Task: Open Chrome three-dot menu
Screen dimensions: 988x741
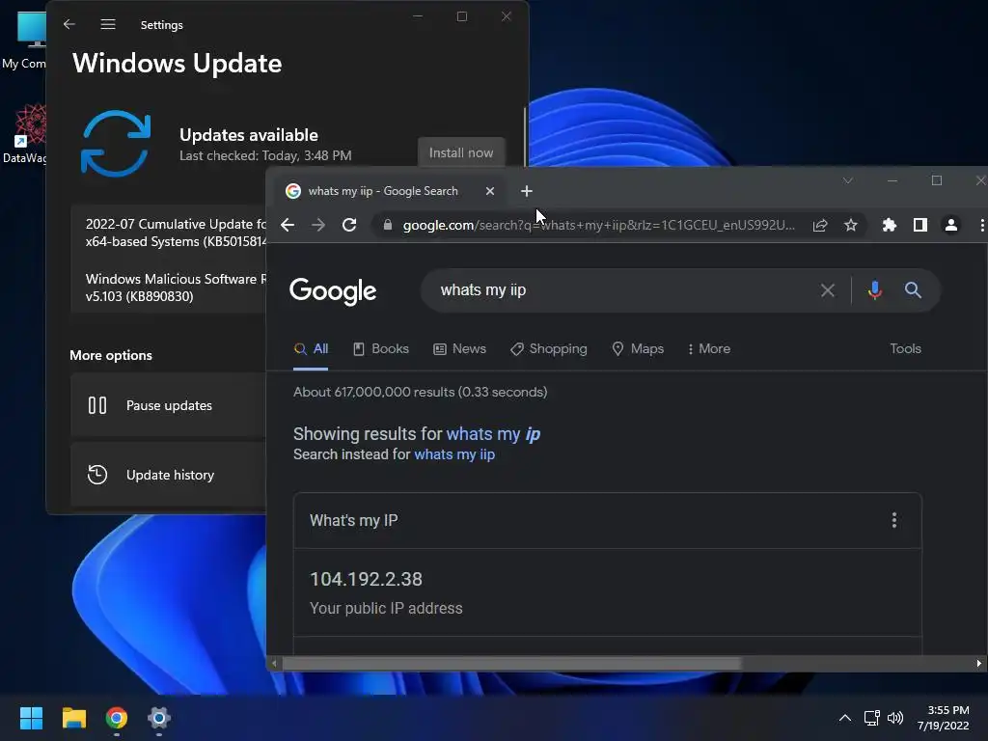Action: (981, 225)
